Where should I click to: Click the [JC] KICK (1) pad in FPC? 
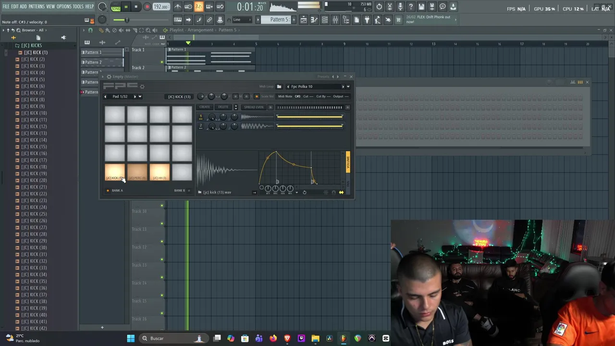[114, 172]
